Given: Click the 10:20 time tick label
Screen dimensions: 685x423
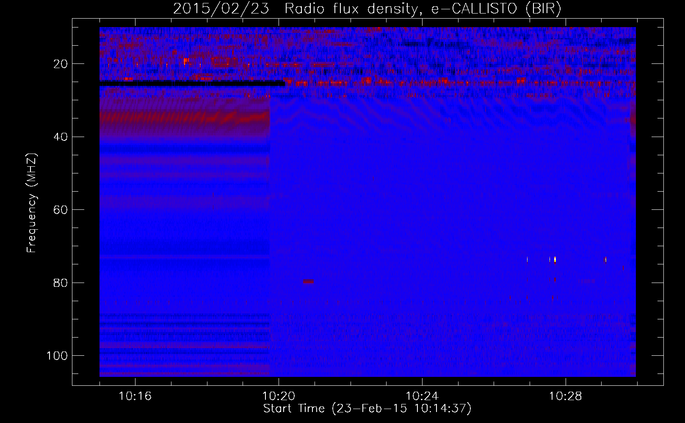Looking at the screenshot, I should pos(279,396).
